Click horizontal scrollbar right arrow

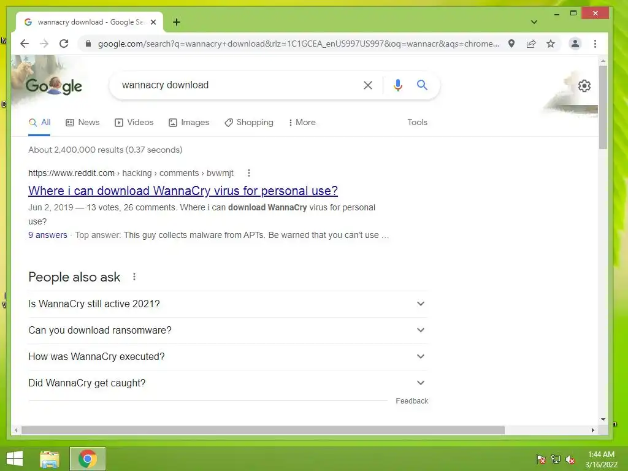593,430
